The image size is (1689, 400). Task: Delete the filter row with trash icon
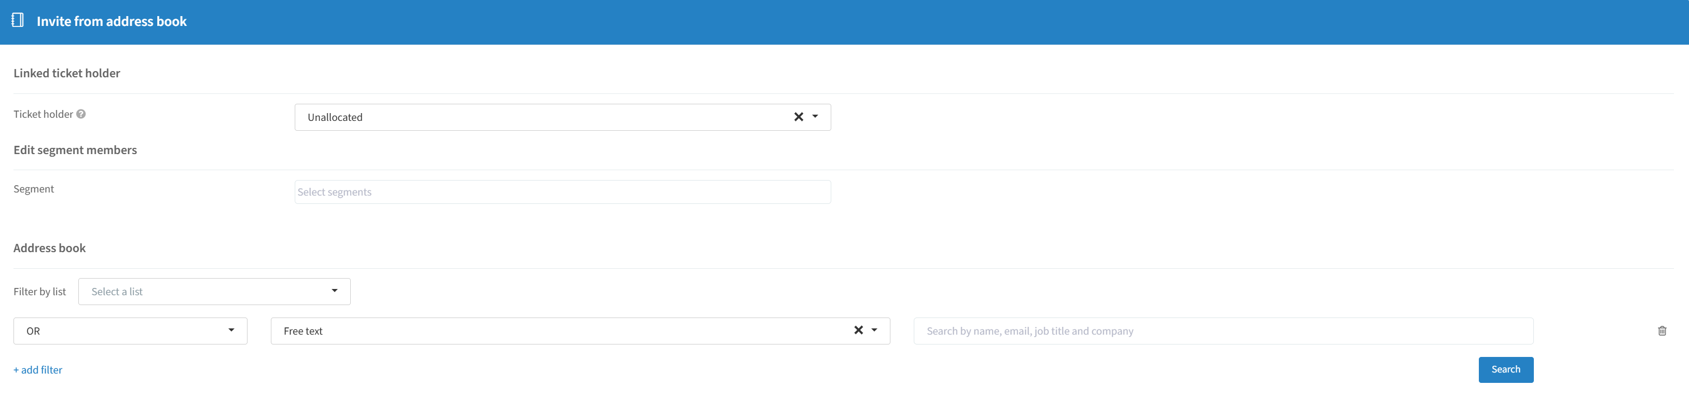click(1661, 331)
